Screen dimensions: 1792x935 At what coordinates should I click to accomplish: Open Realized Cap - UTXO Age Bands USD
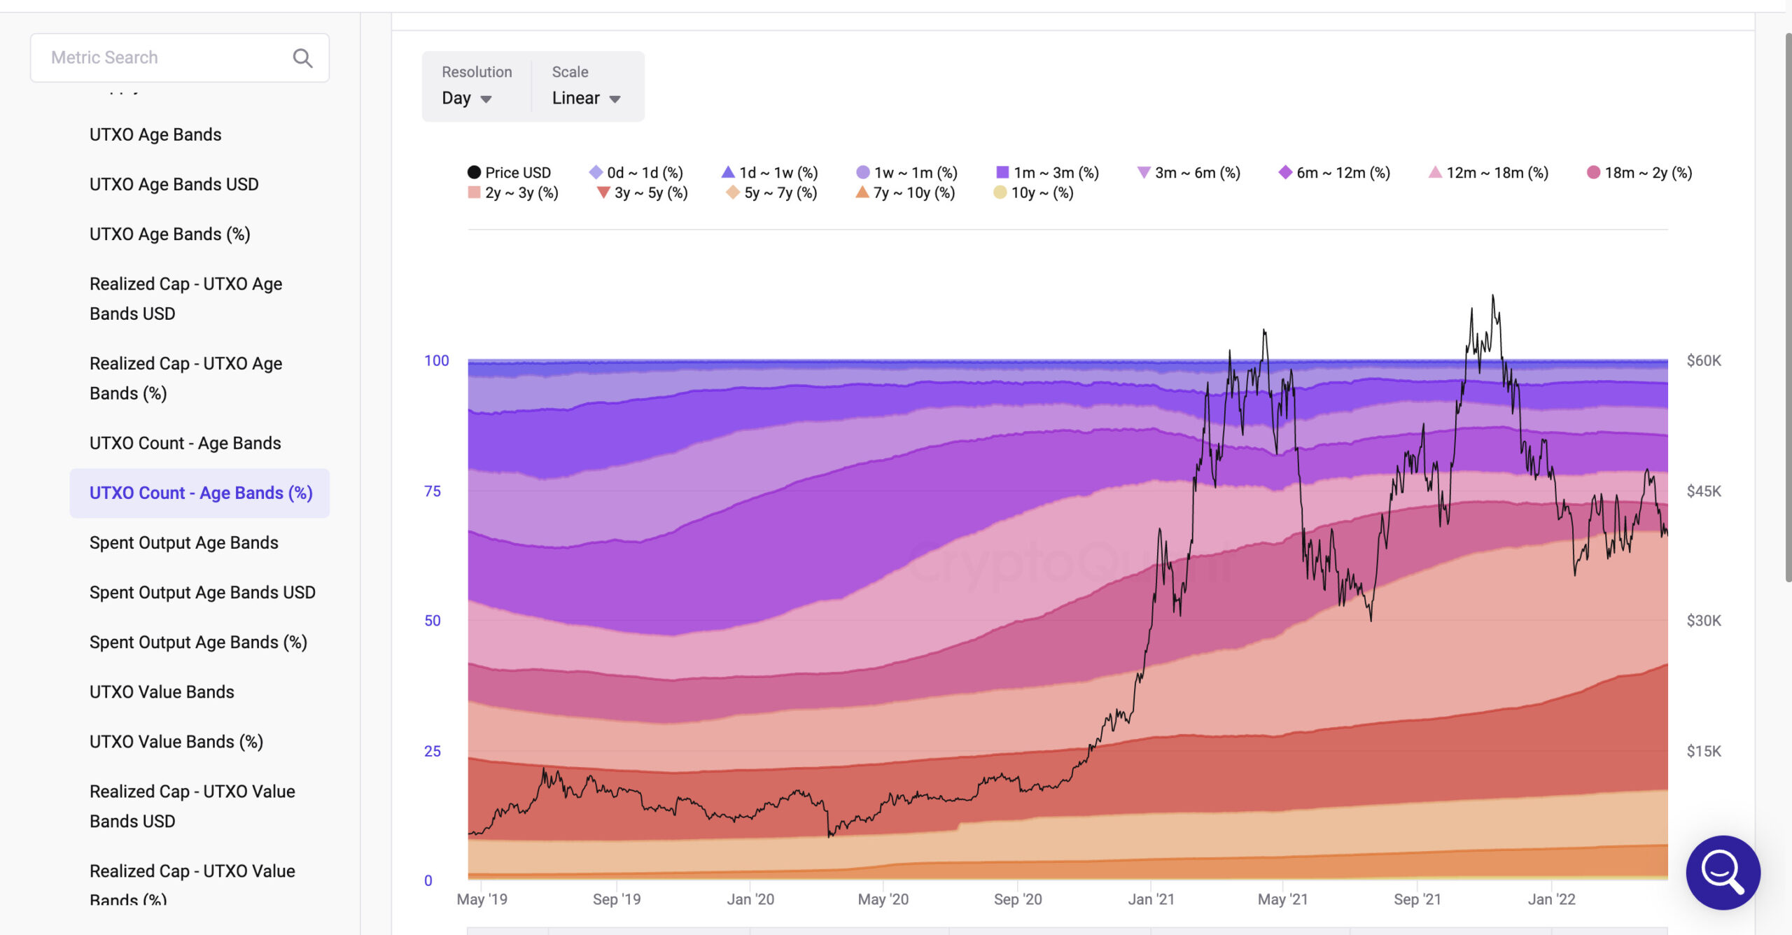click(186, 299)
